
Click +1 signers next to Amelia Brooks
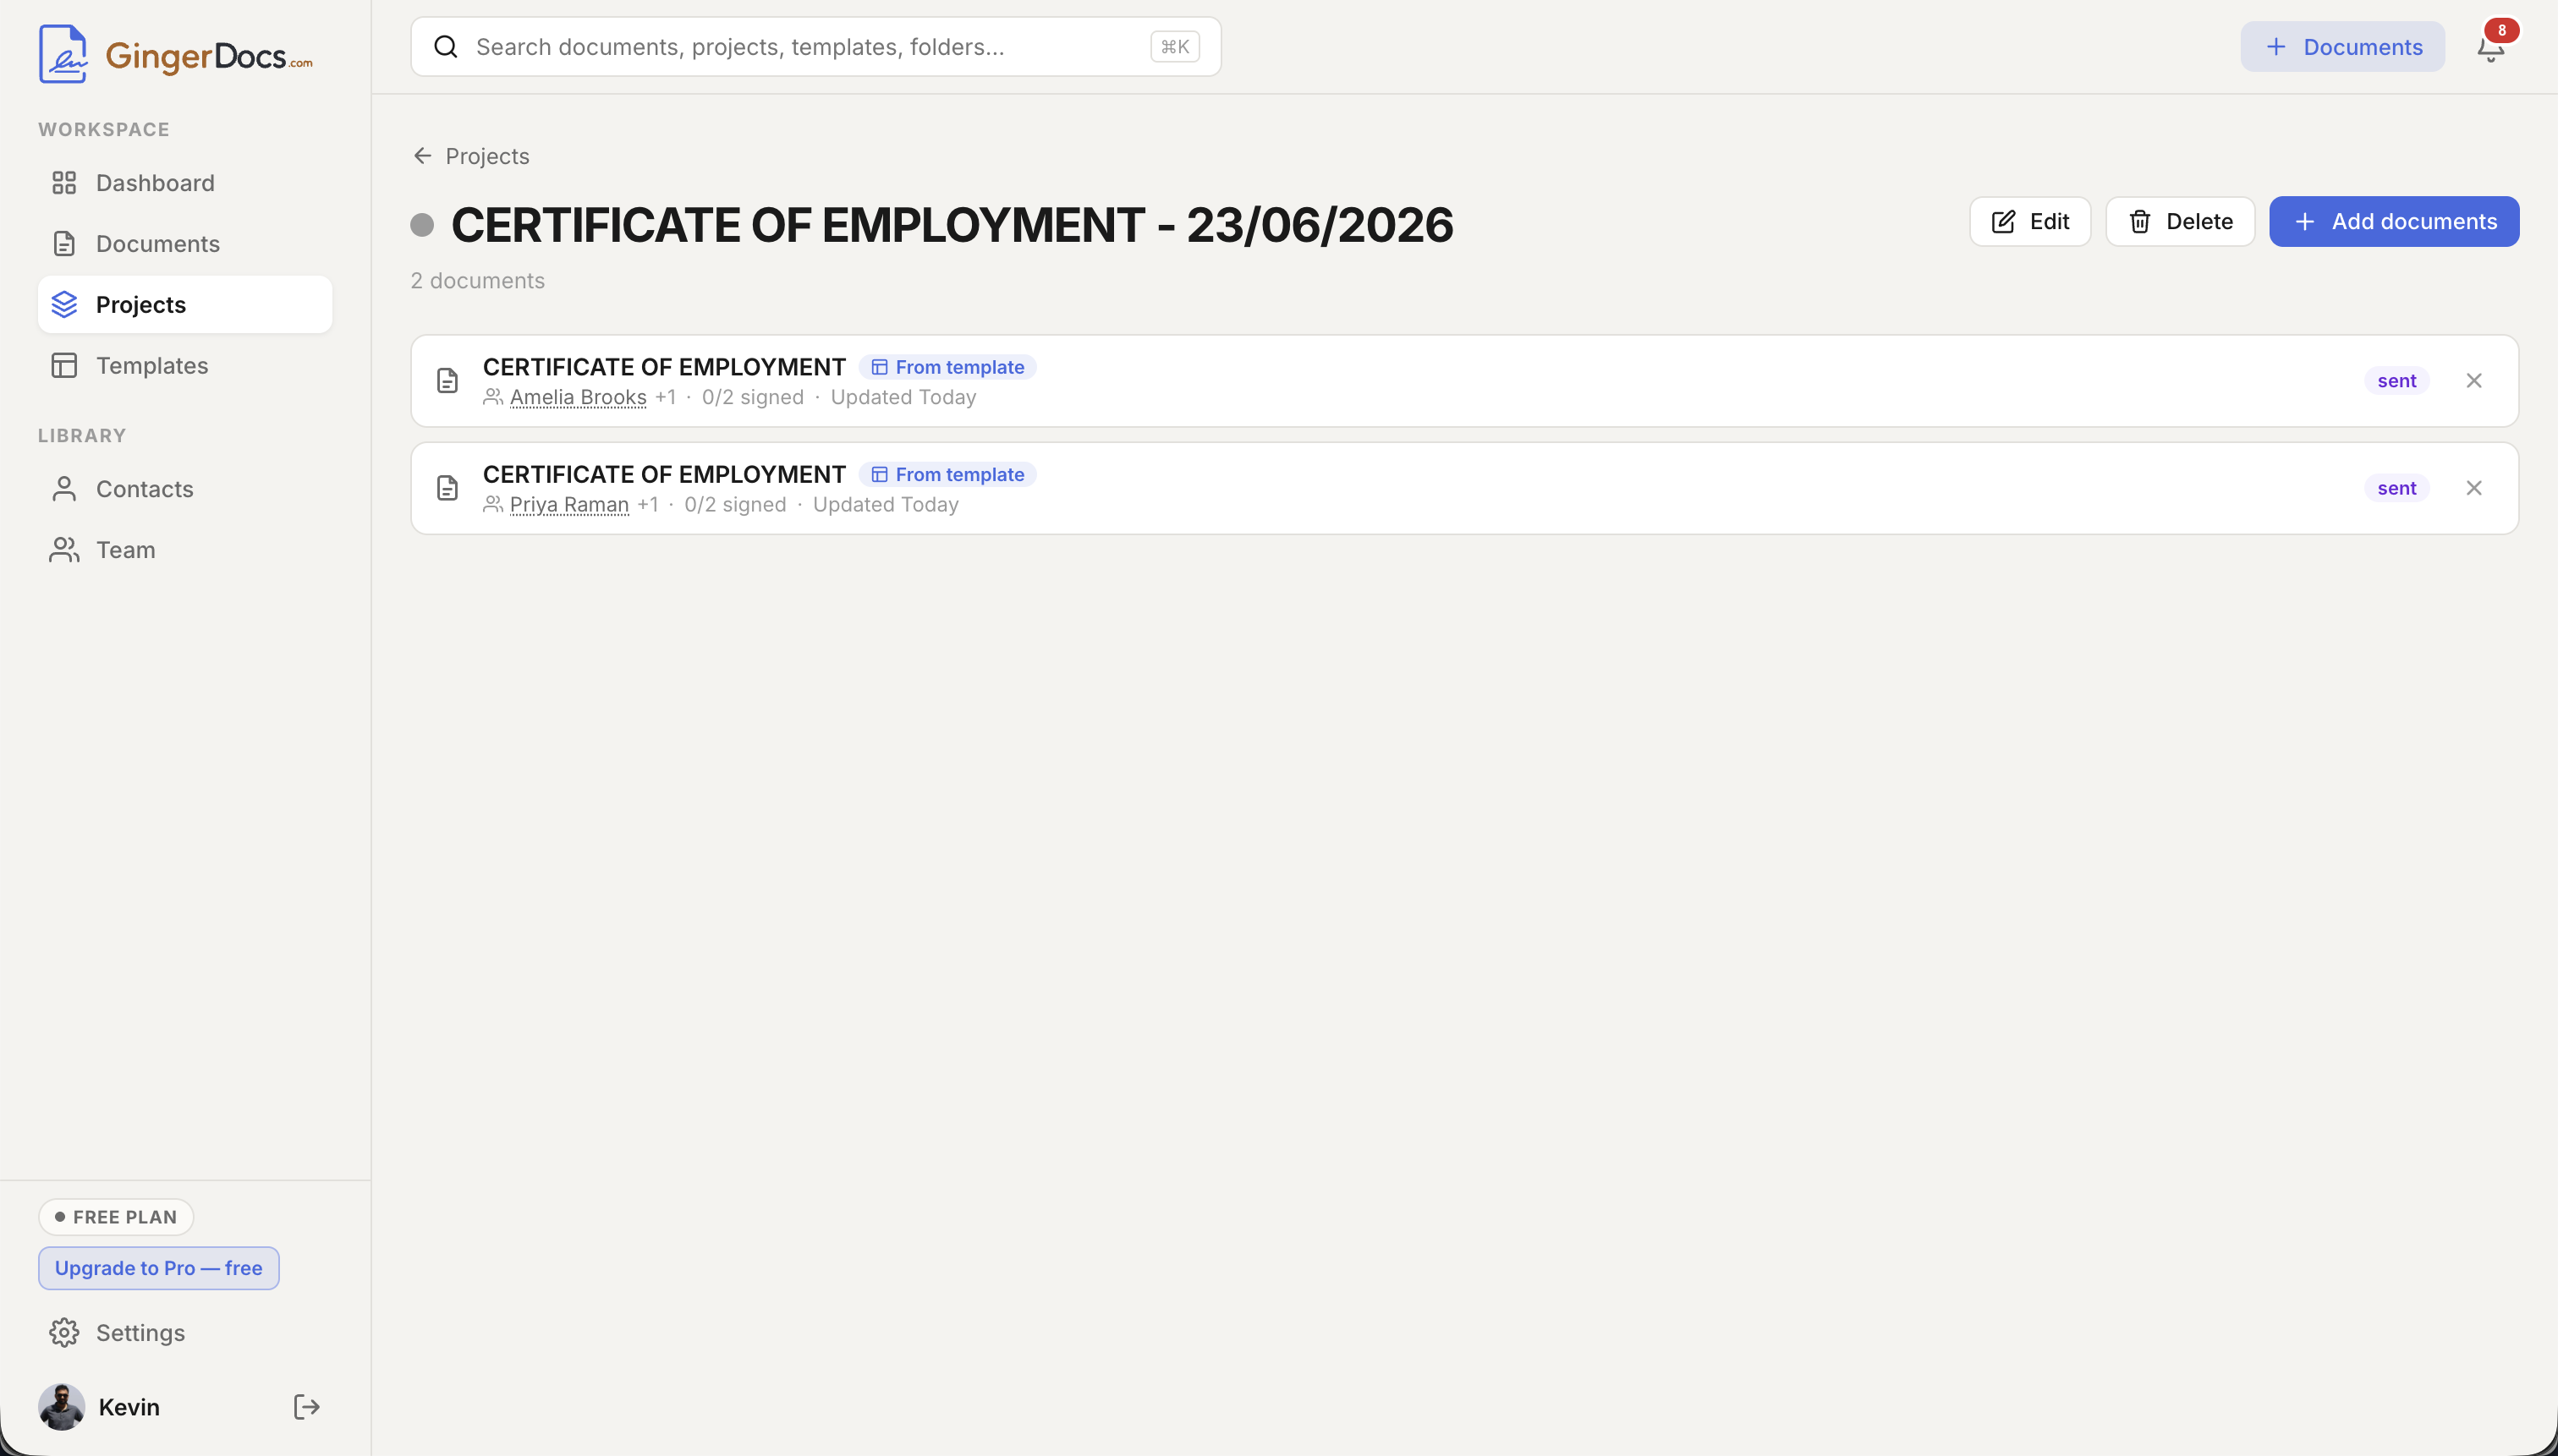click(x=665, y=397)
